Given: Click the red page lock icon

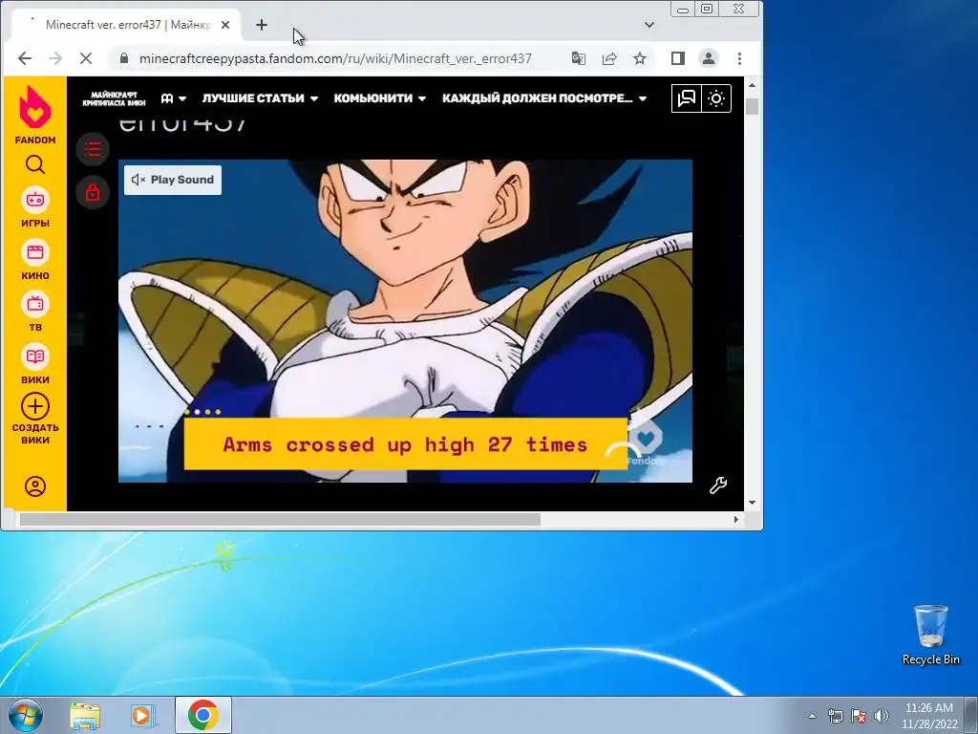Looking at the screenshot, I should pos(93,192).
